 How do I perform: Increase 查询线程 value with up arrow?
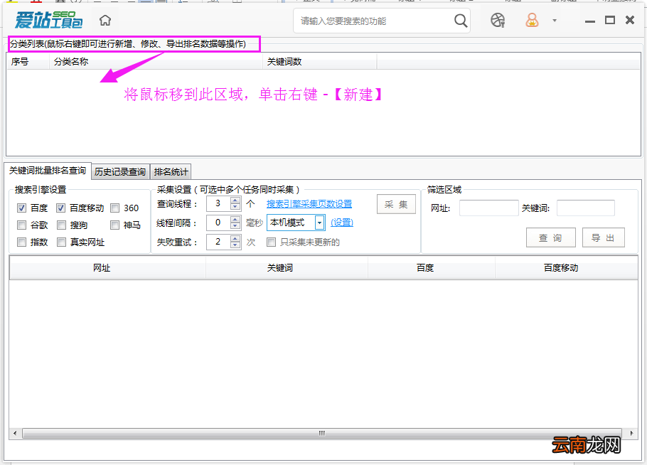[x=235, y=200]
